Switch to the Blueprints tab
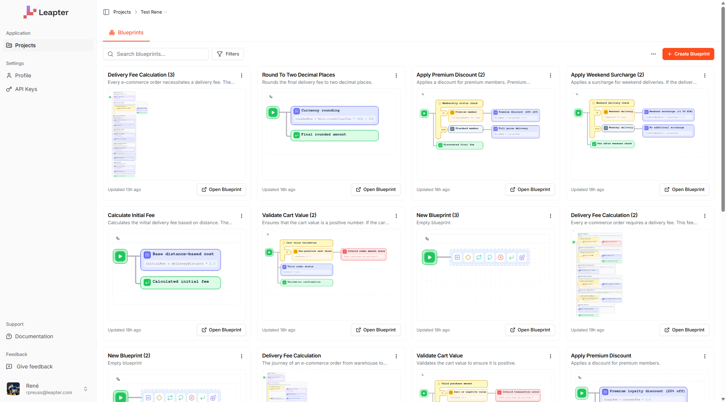This screenshot has height=402, width=726. [x=126, y=33]
